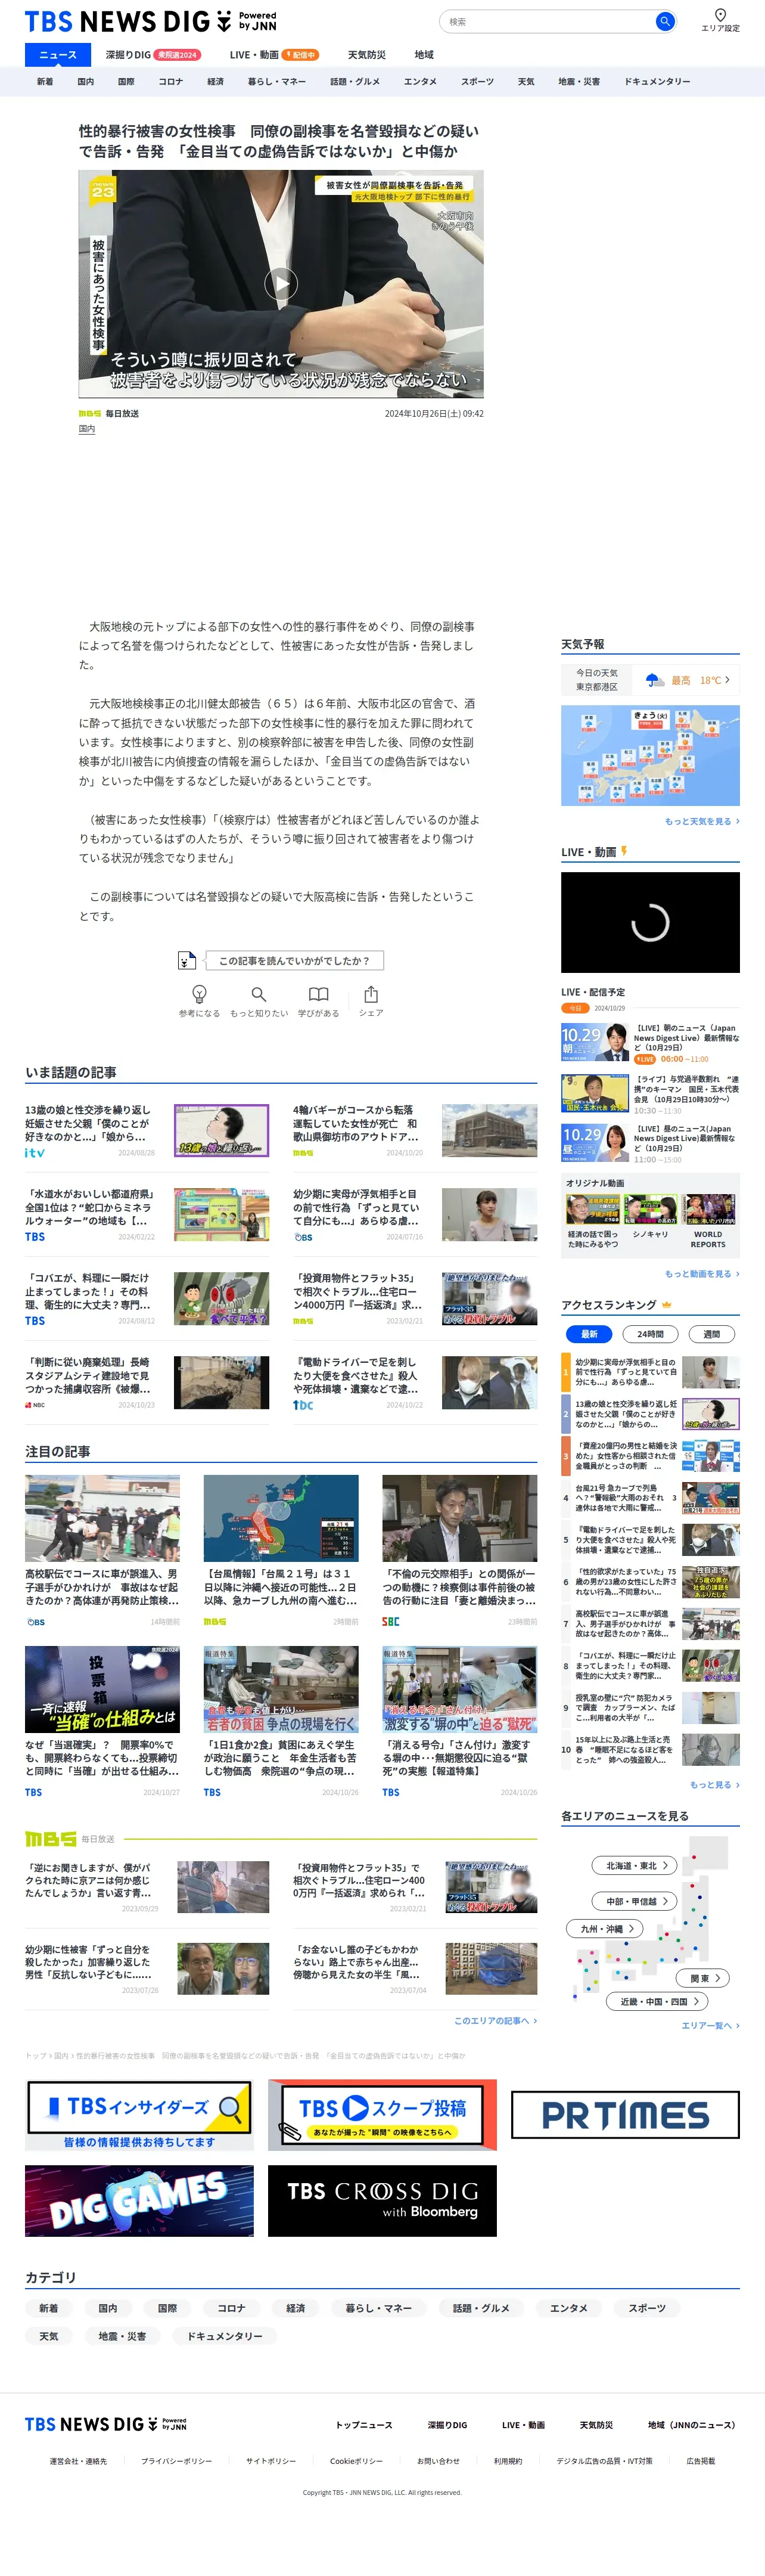Screen dimensions: 765x2576
Task: Expand today's weather 最高 18℃ chevron
Action: click(x=727, y=680)
